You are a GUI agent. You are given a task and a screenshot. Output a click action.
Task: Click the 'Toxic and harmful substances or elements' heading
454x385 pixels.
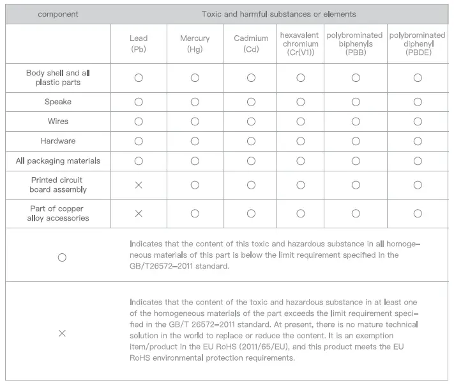tap(279, 14)
